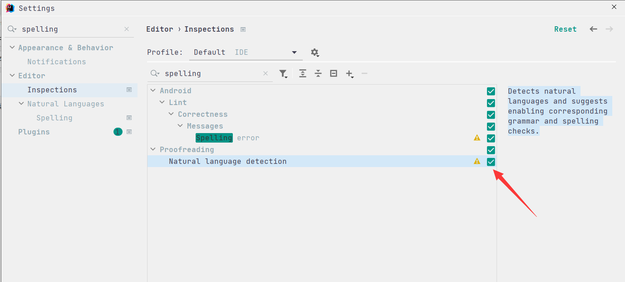Click magnifier icon in inspections search field
The image size is (625, 282).
coord(156,73)
